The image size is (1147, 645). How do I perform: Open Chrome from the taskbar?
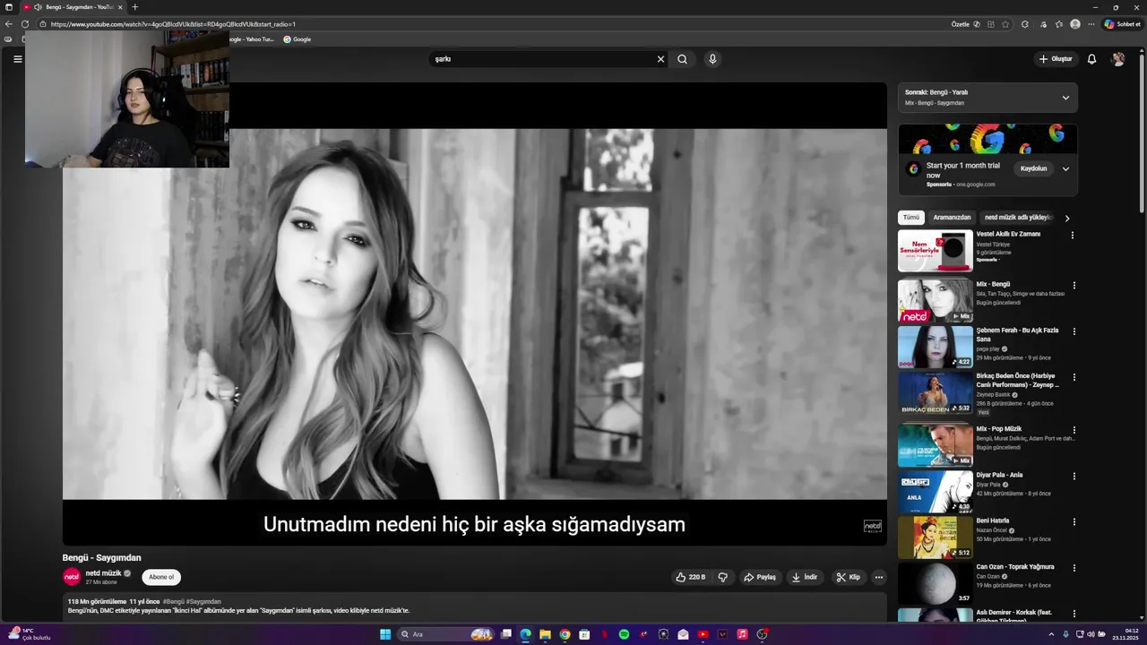click(x=565, y=634)
